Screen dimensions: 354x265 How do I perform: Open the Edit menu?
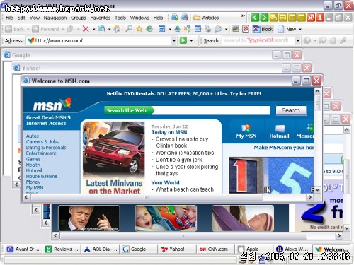[x=21, y=18]
